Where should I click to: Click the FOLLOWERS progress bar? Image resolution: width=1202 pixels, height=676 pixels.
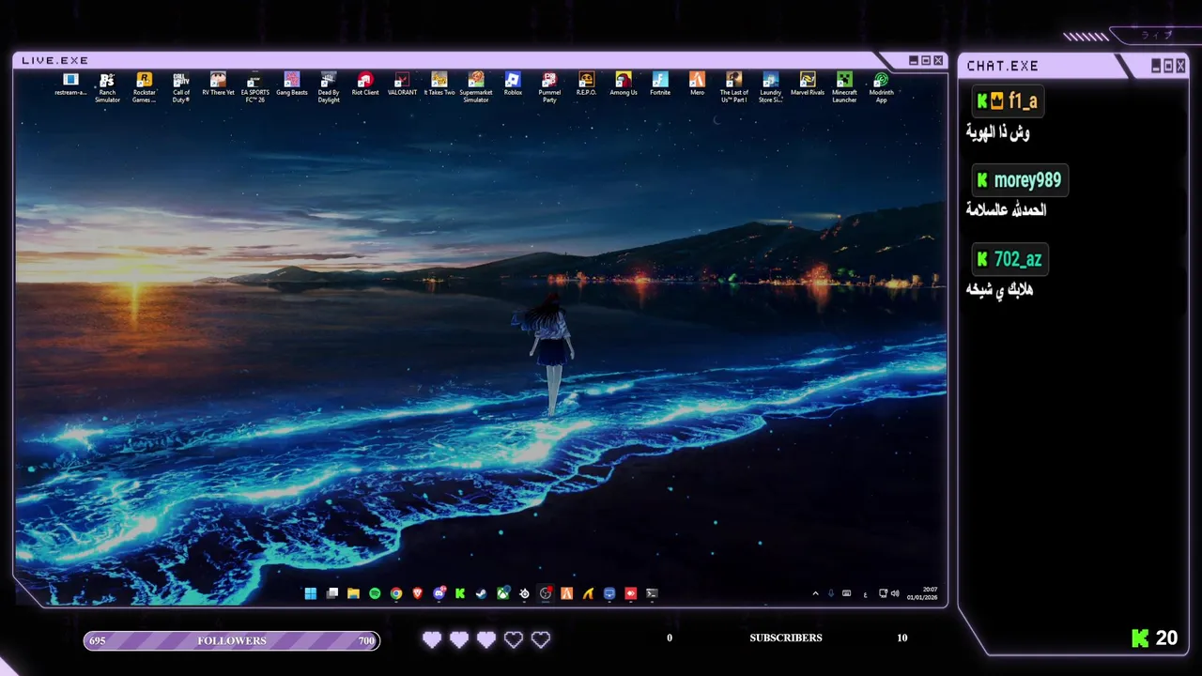[232, 640]
